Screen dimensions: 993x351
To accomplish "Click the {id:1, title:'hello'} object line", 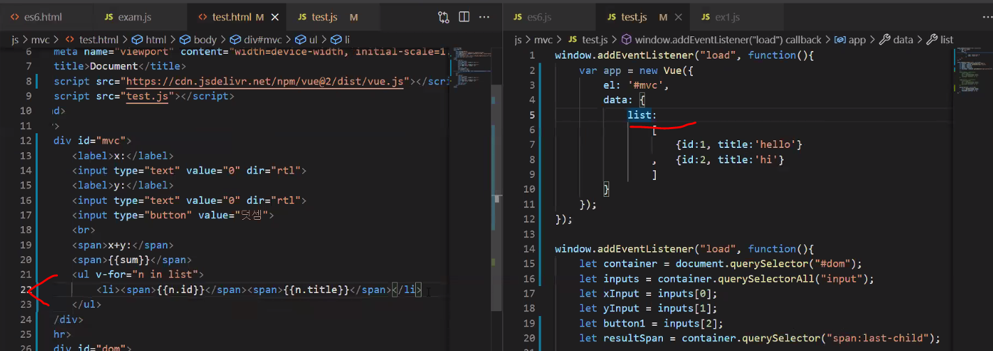I will [x=739, y=144].
